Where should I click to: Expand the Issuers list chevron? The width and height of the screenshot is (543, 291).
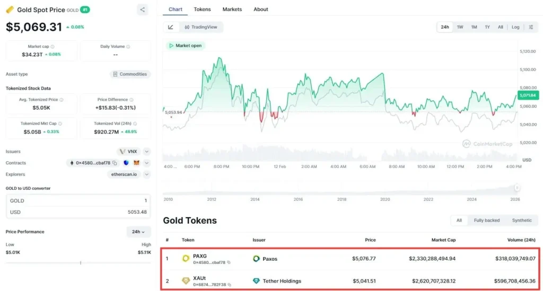(x=147, y=152)
